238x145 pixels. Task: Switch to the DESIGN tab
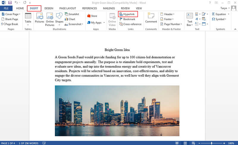[x=49, y=8]
